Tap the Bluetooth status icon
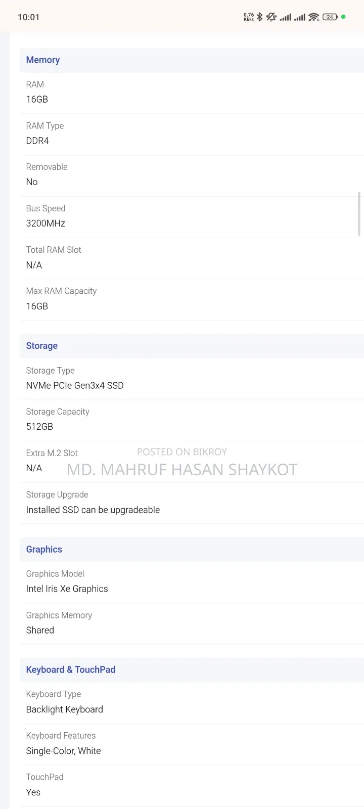Image resolution: width=364 pixels, height=809 pixels. click(260, 17)
